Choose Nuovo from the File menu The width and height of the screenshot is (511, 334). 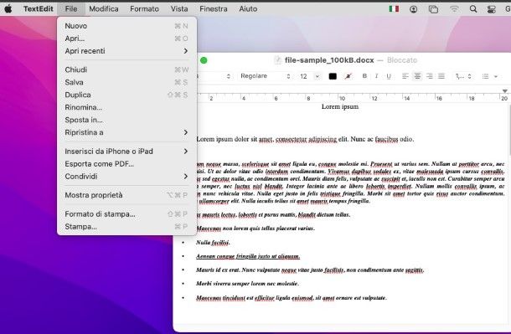pos(126,26)
